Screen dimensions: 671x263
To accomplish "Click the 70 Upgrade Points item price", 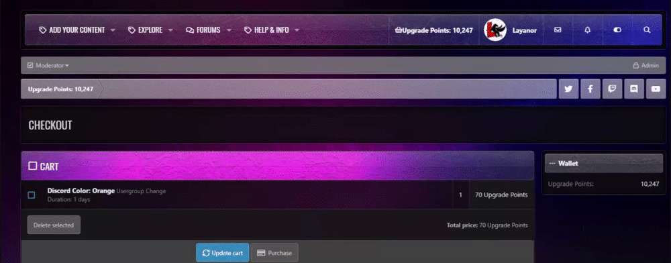I will [x=501, y=195].
